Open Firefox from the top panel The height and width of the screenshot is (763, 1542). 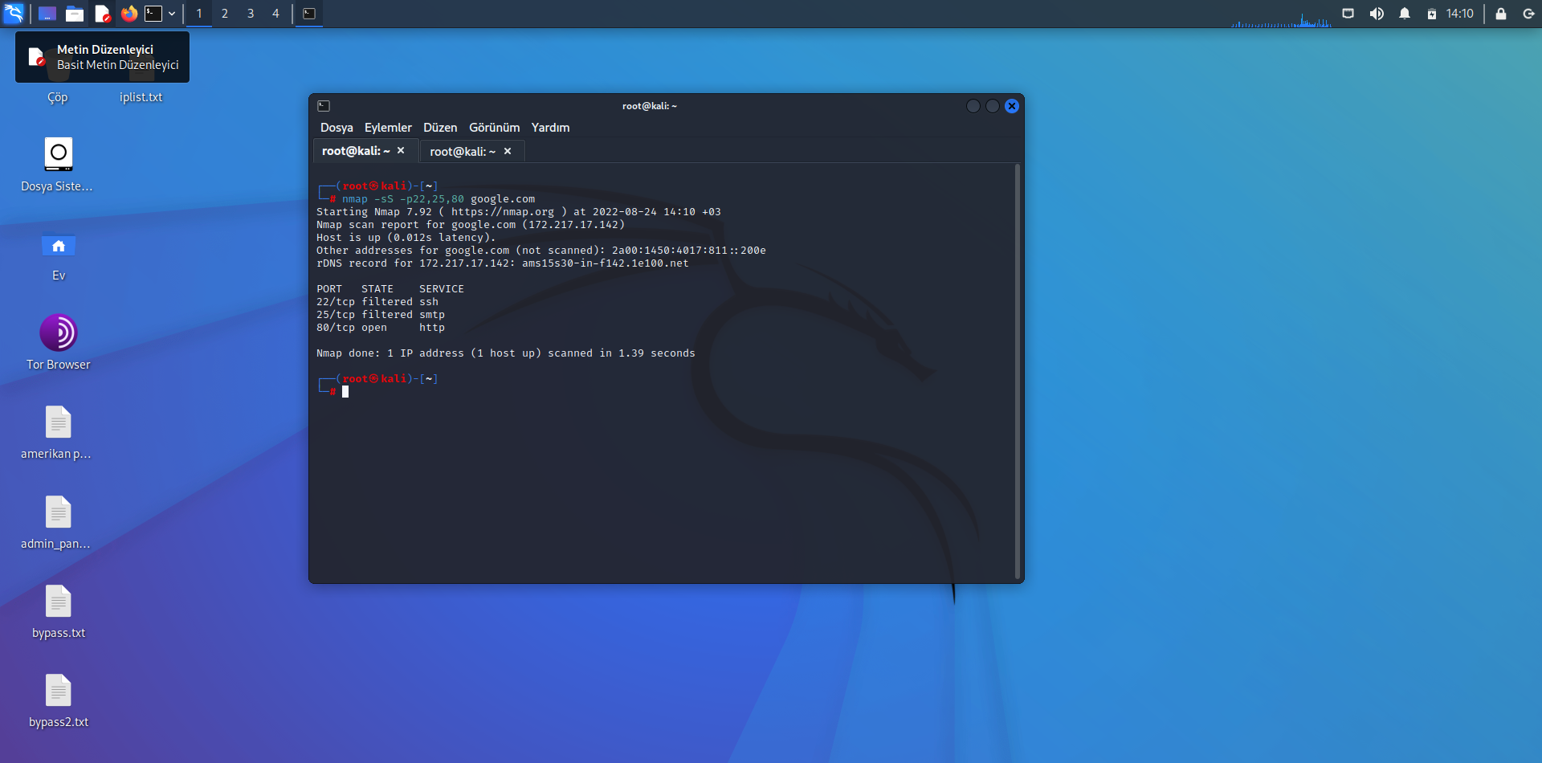coord(129,14)
